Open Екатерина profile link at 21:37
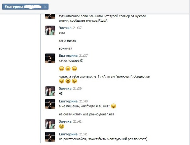 [68, 55]
